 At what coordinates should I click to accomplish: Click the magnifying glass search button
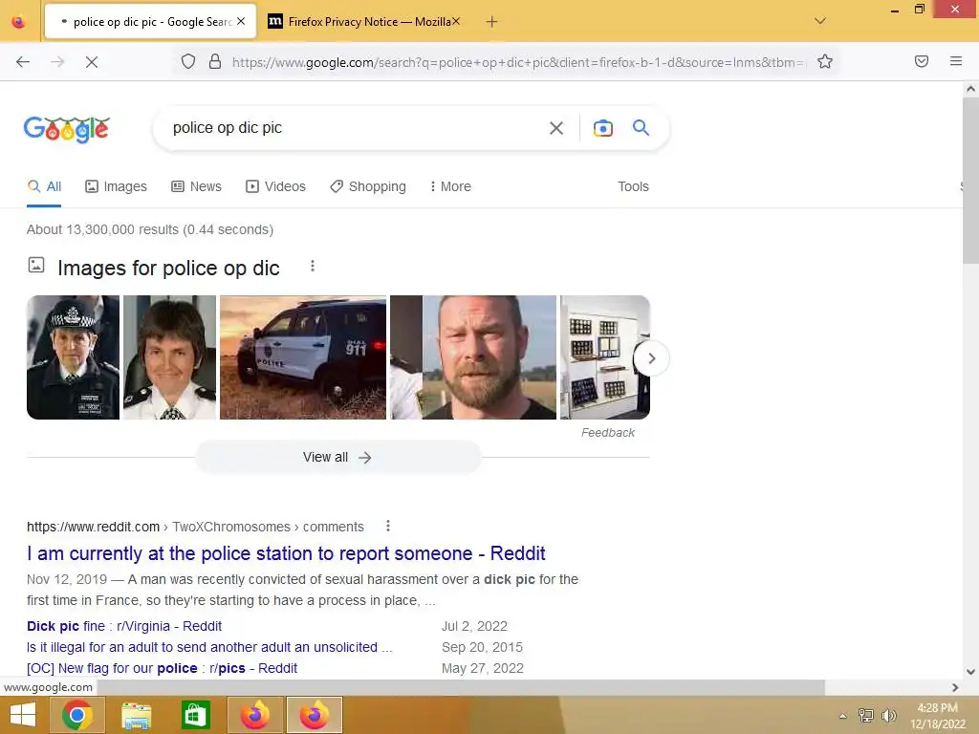641,128
